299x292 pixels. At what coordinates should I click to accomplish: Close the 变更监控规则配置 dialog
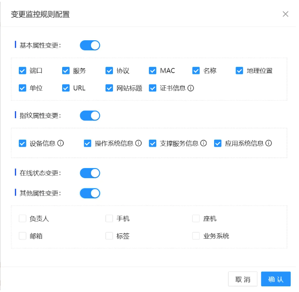coord(285,14)
